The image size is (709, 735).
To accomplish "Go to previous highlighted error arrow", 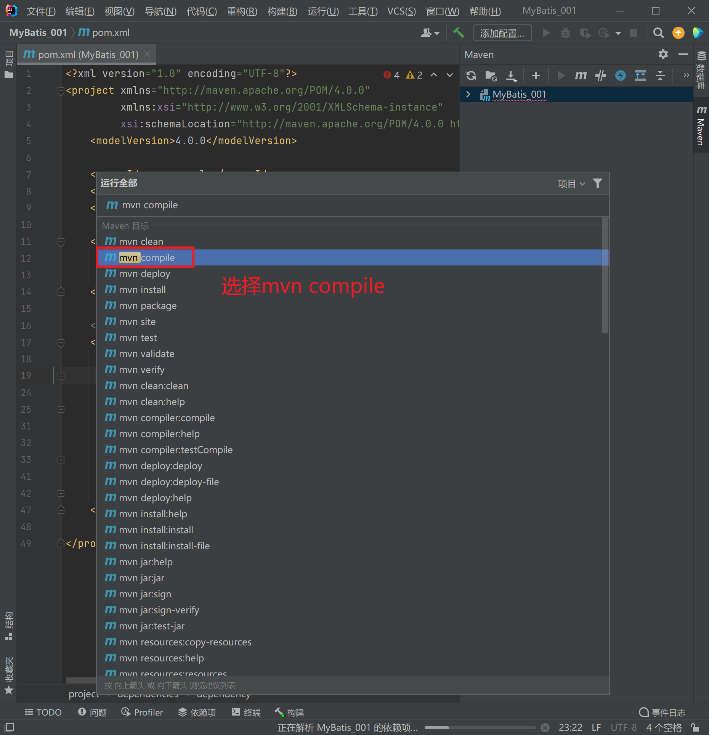I will [x=434, y=75].
